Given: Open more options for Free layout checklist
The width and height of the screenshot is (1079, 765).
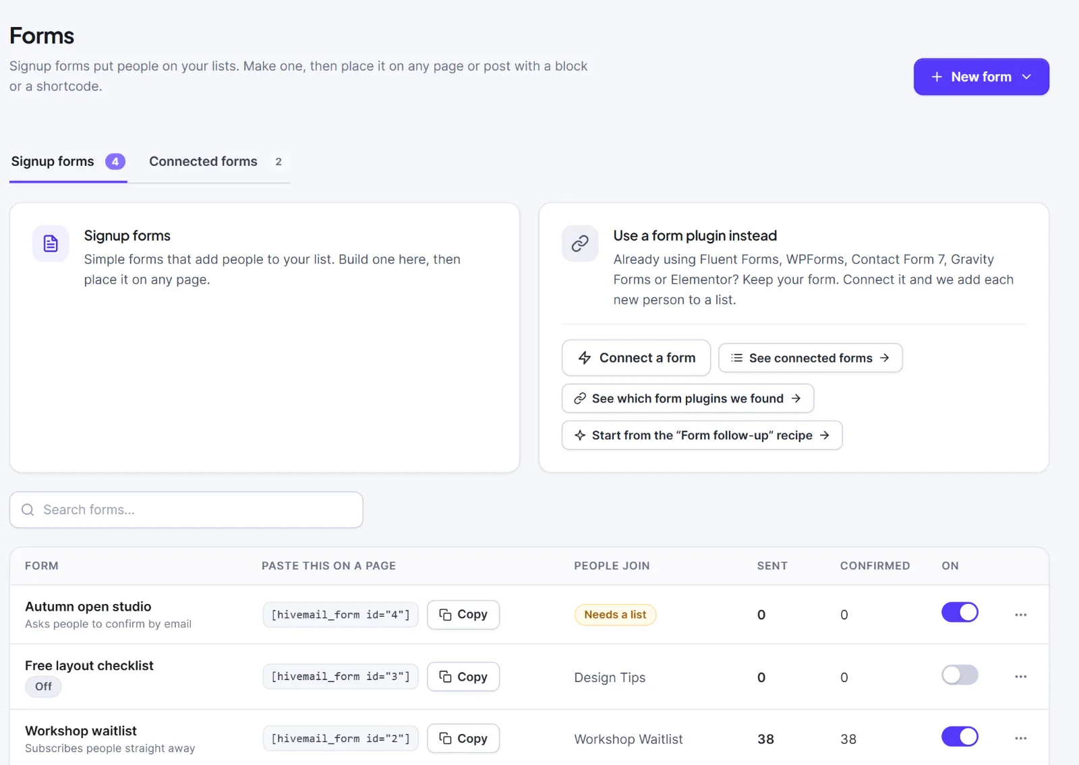Looking at the screenshot, I should tap(1021, 677).
